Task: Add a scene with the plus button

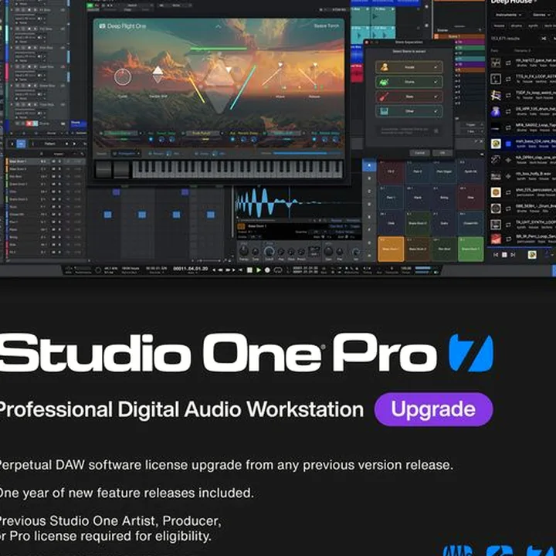Action: pos(480,30)
